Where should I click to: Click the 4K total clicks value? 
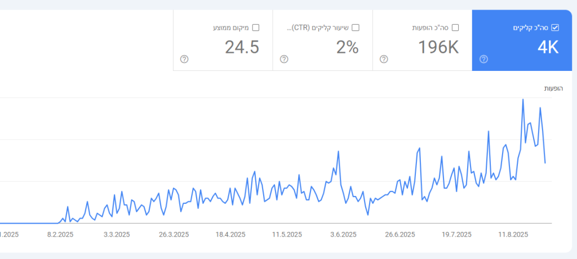[548, 48]
